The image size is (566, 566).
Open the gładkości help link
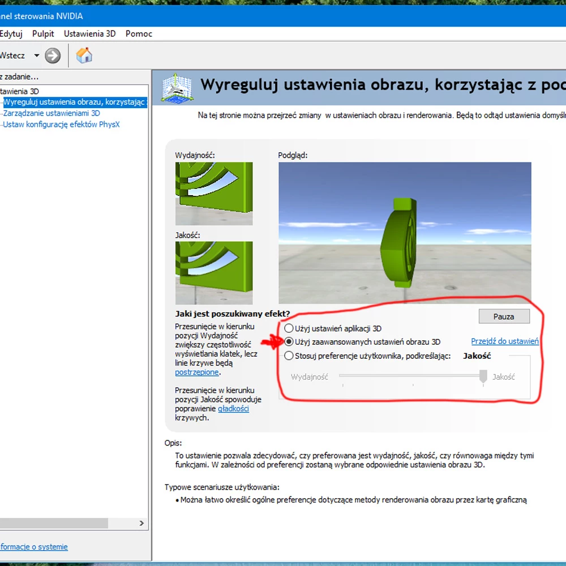pos(234,409)
